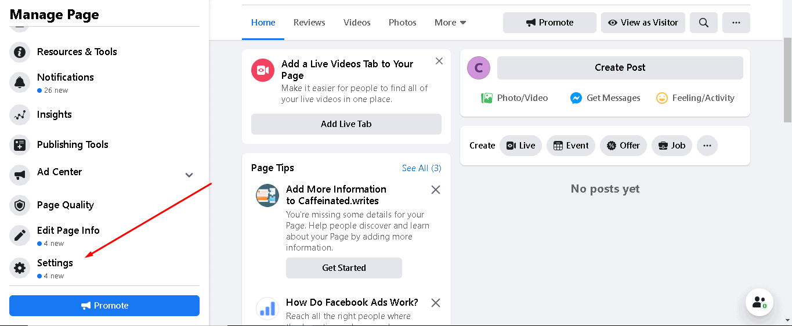Image resolution: width=792 pixels, height=326 pixels.
Task: Create a Live video
Action: pos(521,146)
